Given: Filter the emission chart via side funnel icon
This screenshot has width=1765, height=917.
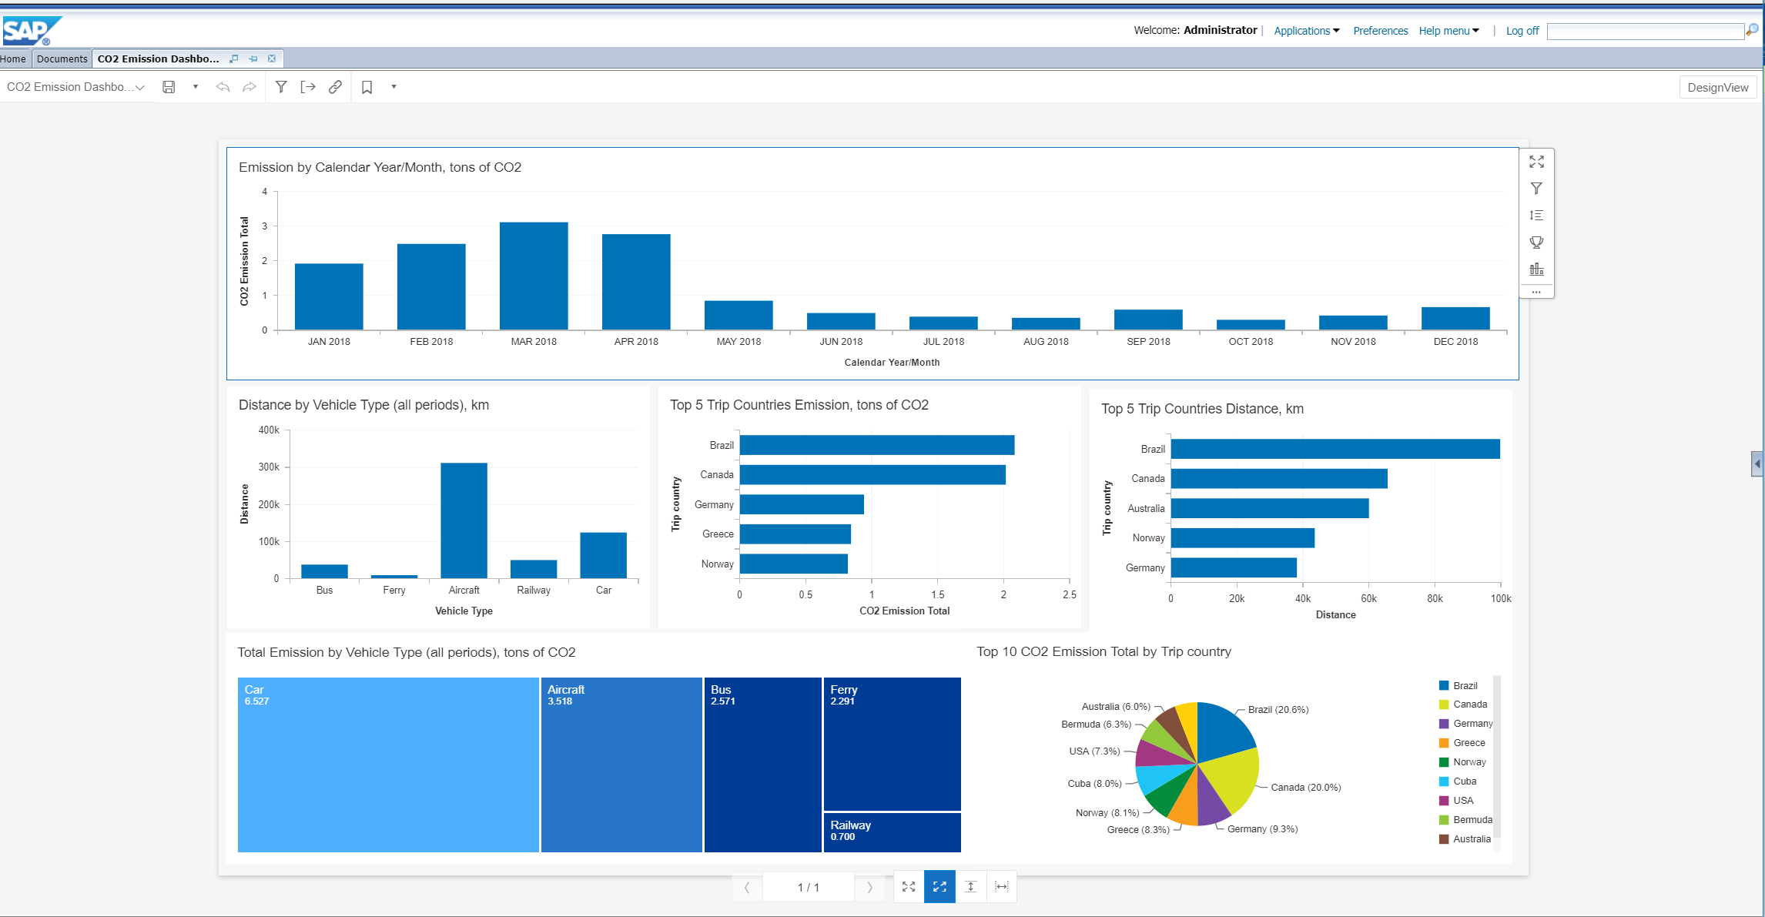Looking at the screenshot, I should click(x=1536, y=189).
